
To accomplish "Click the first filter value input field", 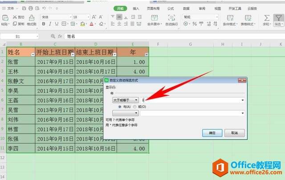I will coord(191,101).
